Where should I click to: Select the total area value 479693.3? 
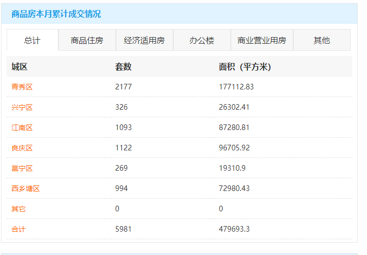pyautogui.click(x=234, y=229)
